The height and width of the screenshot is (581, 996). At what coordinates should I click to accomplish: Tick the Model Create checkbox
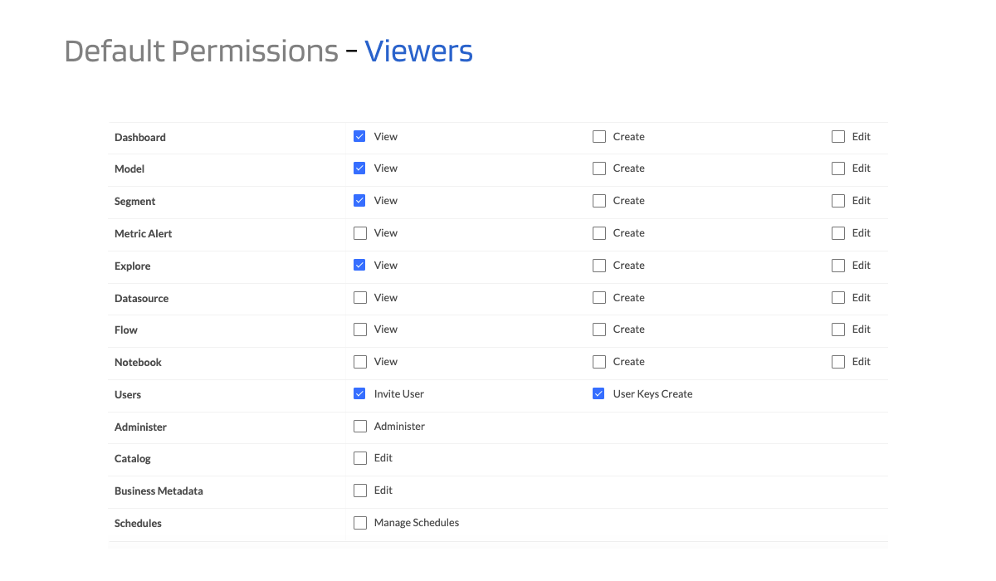(x=598, y=168)
